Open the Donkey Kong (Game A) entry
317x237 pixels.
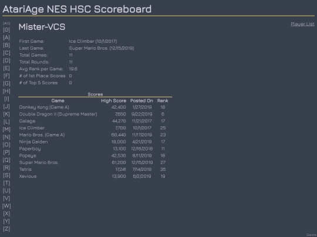pos(44,107)
